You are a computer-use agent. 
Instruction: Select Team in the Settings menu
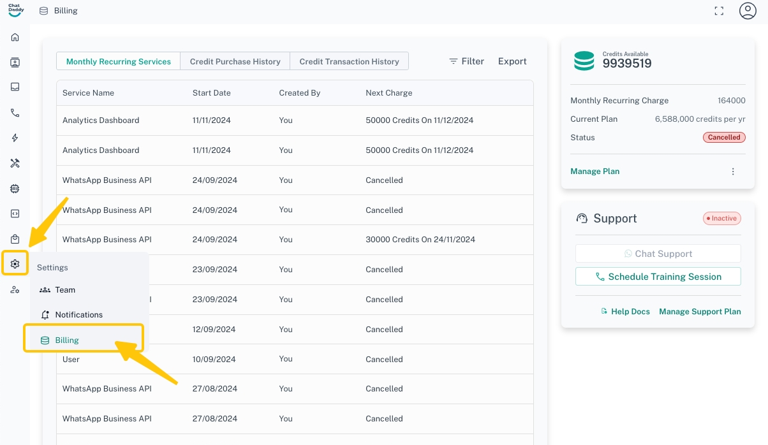pos(64,289)
